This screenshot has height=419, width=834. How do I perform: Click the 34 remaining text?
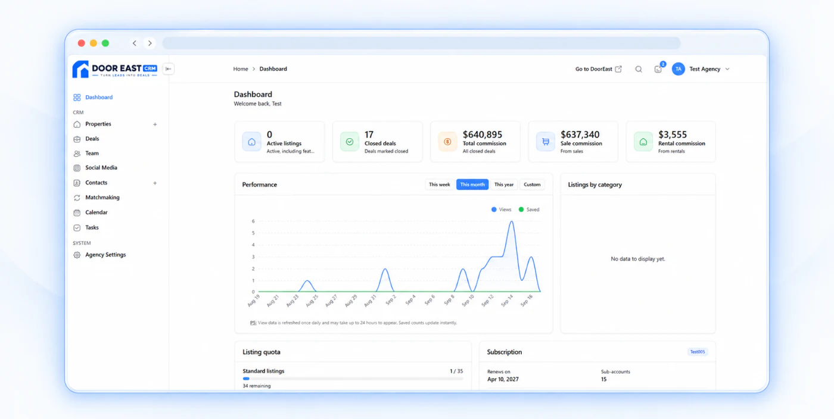(257, 386)
